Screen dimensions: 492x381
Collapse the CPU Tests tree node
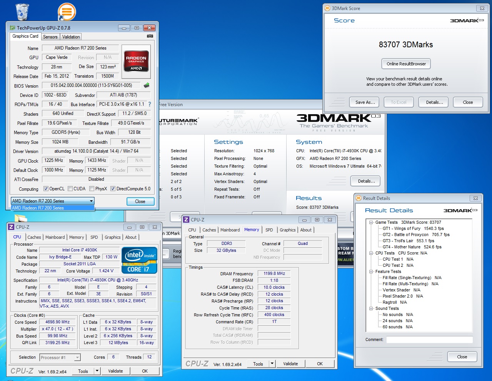tap(371, 253)
